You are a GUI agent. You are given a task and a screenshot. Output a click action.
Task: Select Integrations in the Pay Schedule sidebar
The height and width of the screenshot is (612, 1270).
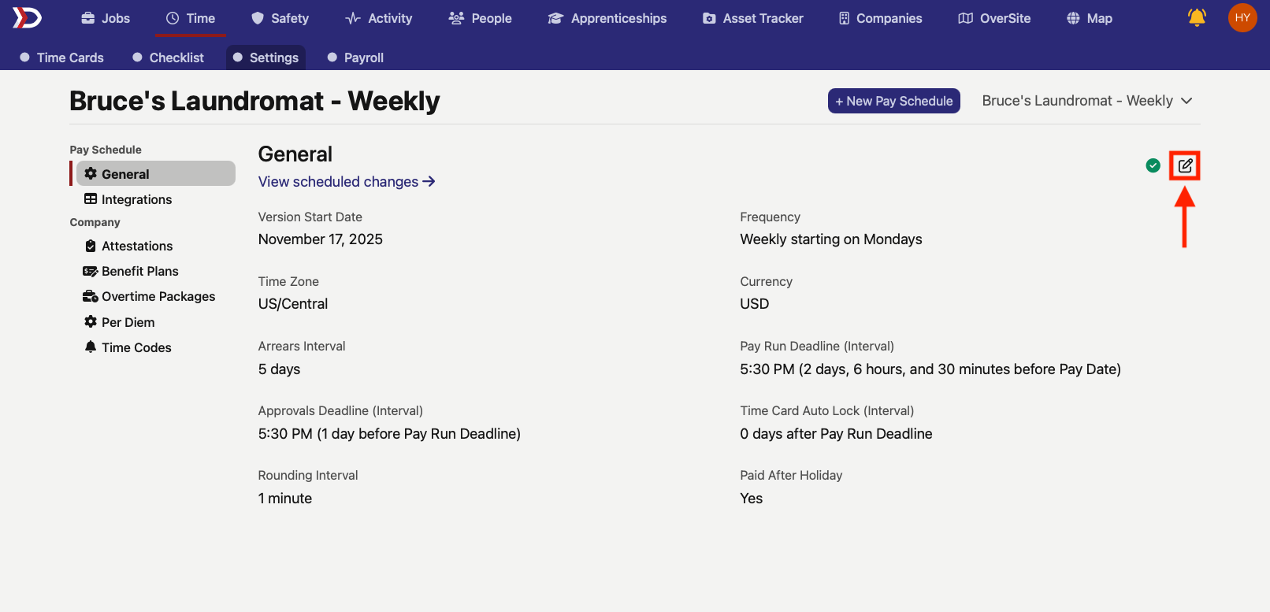[128, 199]
